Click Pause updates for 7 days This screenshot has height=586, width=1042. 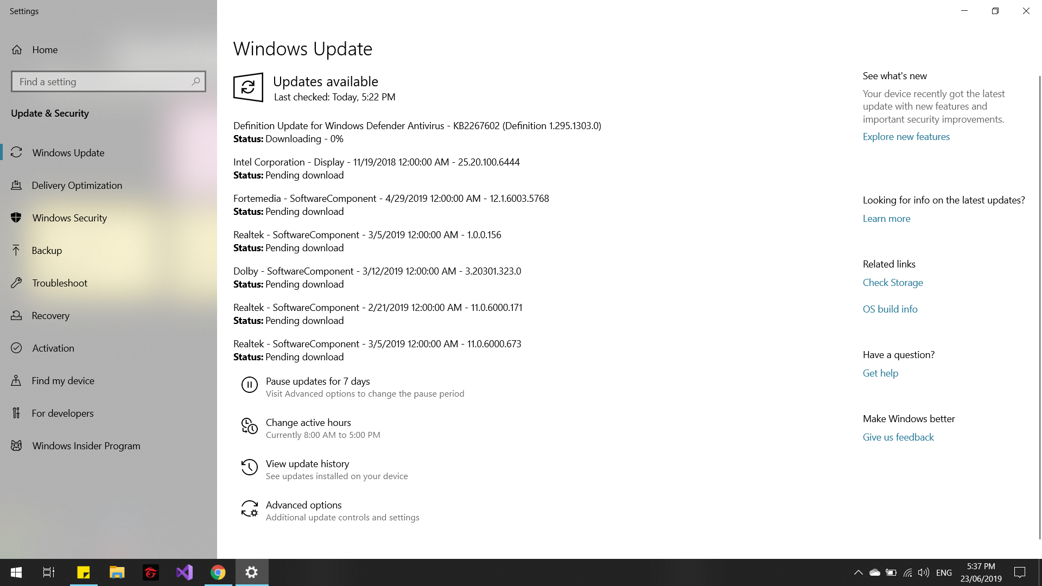(318, 381)
